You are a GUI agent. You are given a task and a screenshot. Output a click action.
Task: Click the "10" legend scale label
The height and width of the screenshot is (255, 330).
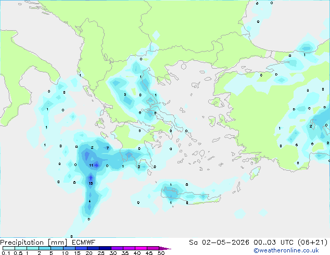click(65, 253)
